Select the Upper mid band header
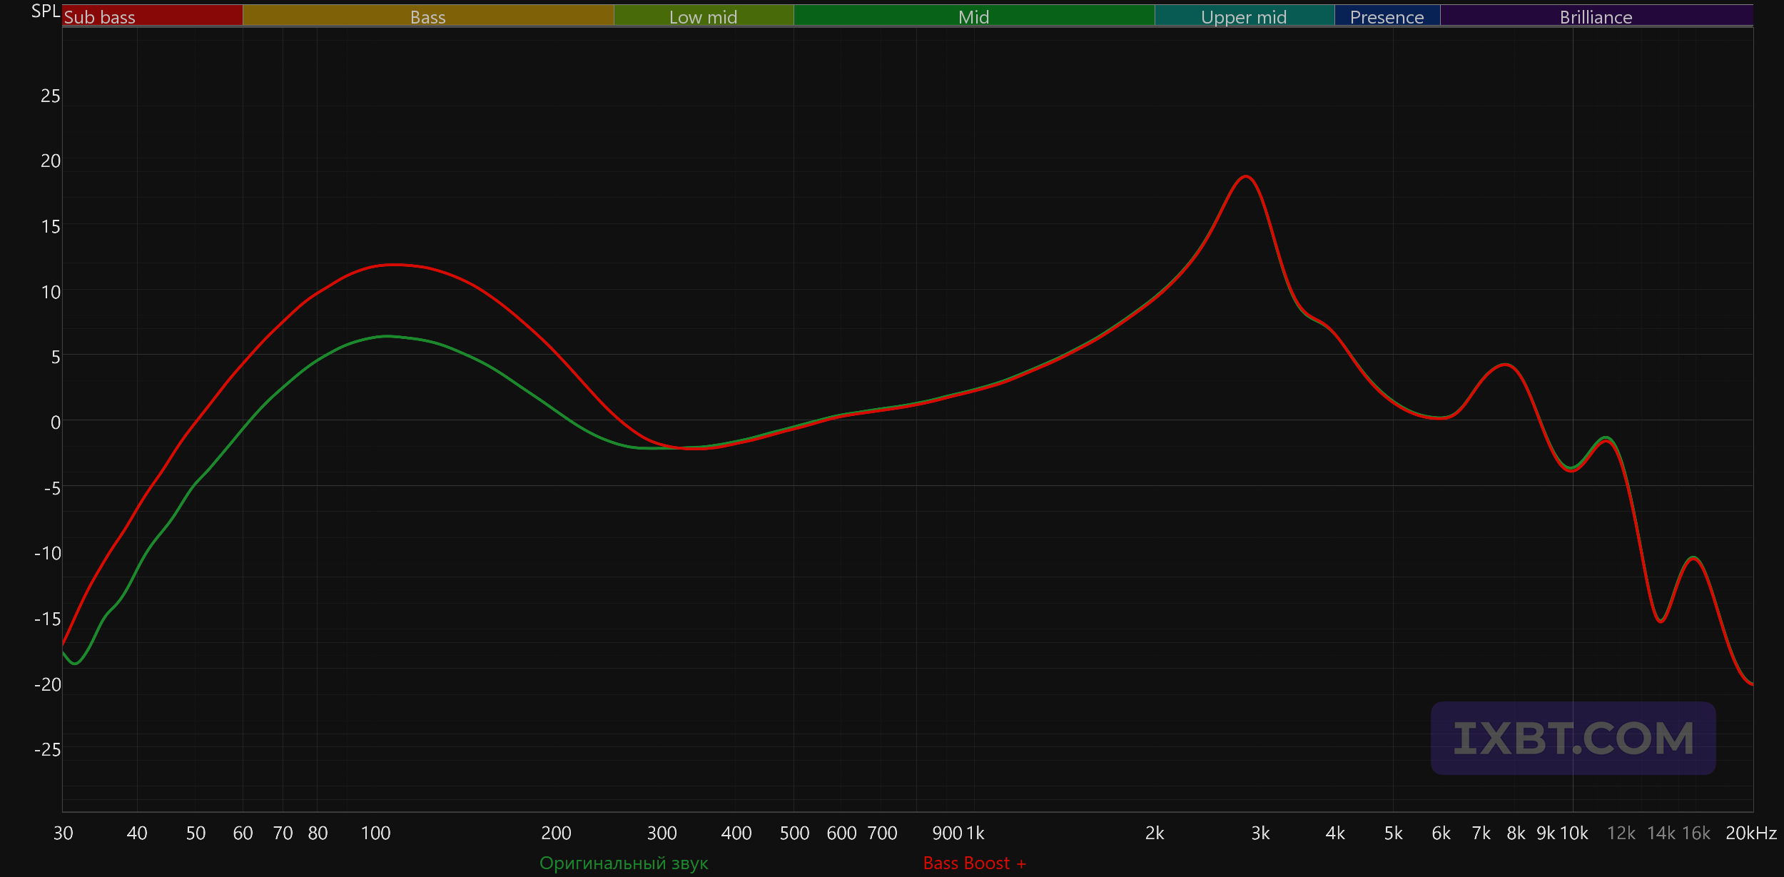Viewport: 1784px width, 877px height. point(1244,16)
